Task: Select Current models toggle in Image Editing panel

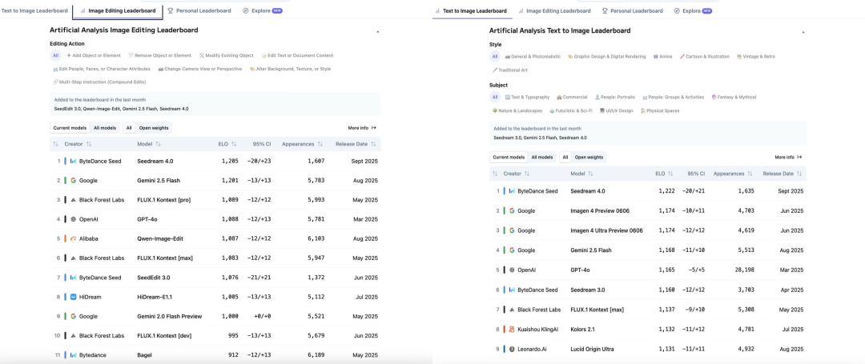Action: pyautogui.click(x=70, y=128)
